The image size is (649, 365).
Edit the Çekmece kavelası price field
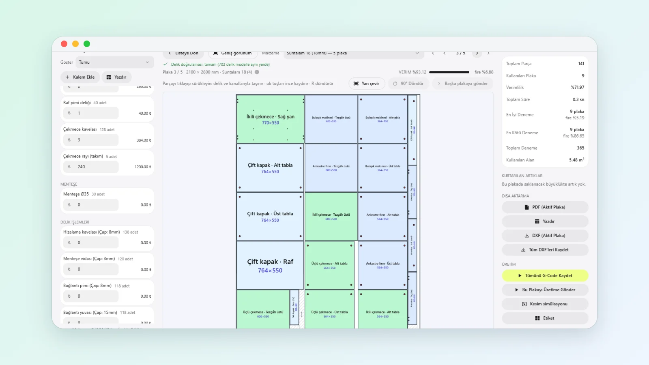(x=91, y=140)
